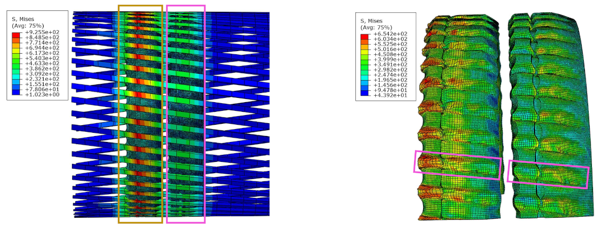Screen dimensions: 600x228
Task: Click the red top band of the deformed cylinders legend
Action: pos(365,37)
